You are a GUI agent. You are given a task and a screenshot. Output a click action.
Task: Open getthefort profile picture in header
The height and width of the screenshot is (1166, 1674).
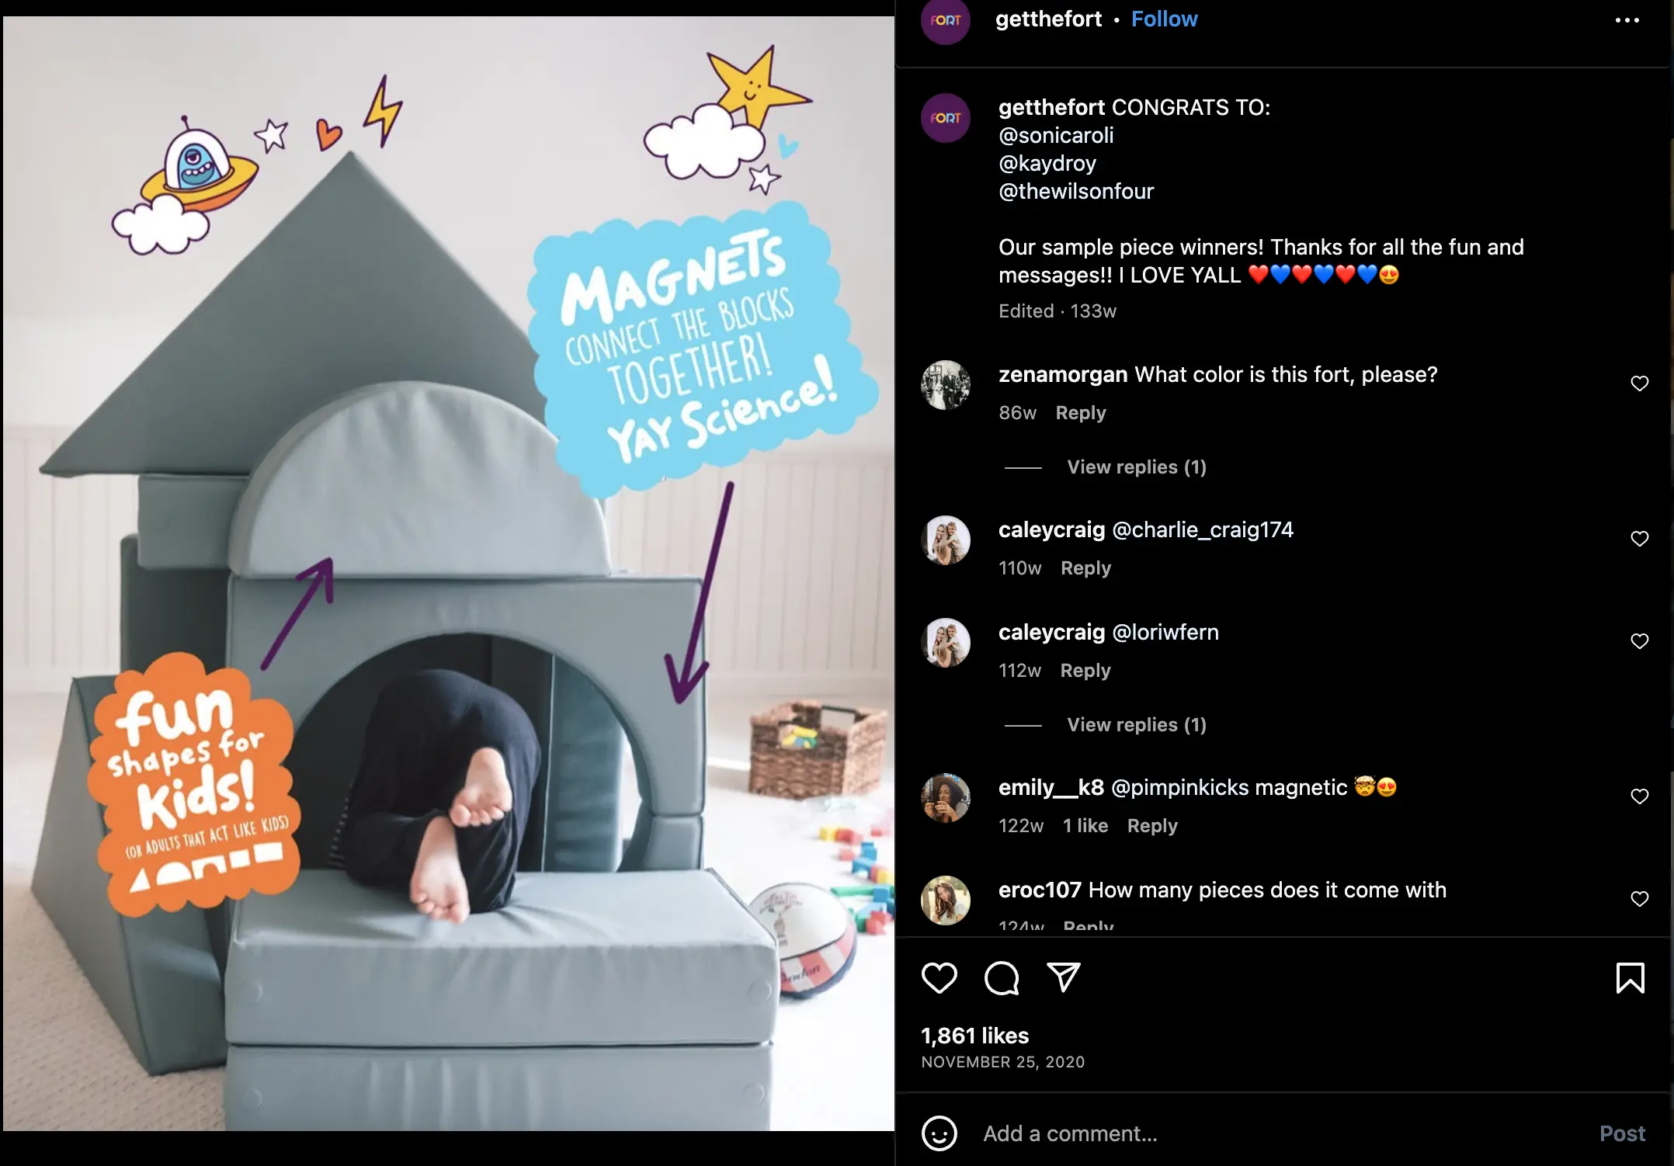tap(945, 20)
